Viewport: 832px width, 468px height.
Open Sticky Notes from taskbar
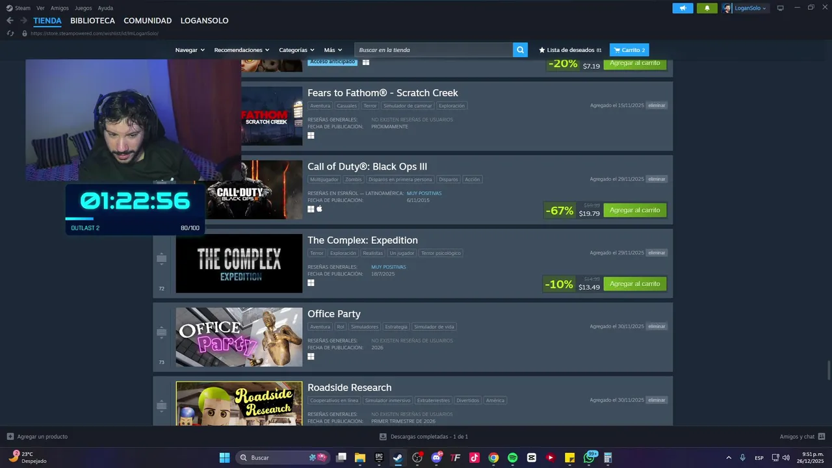point(569,458)
